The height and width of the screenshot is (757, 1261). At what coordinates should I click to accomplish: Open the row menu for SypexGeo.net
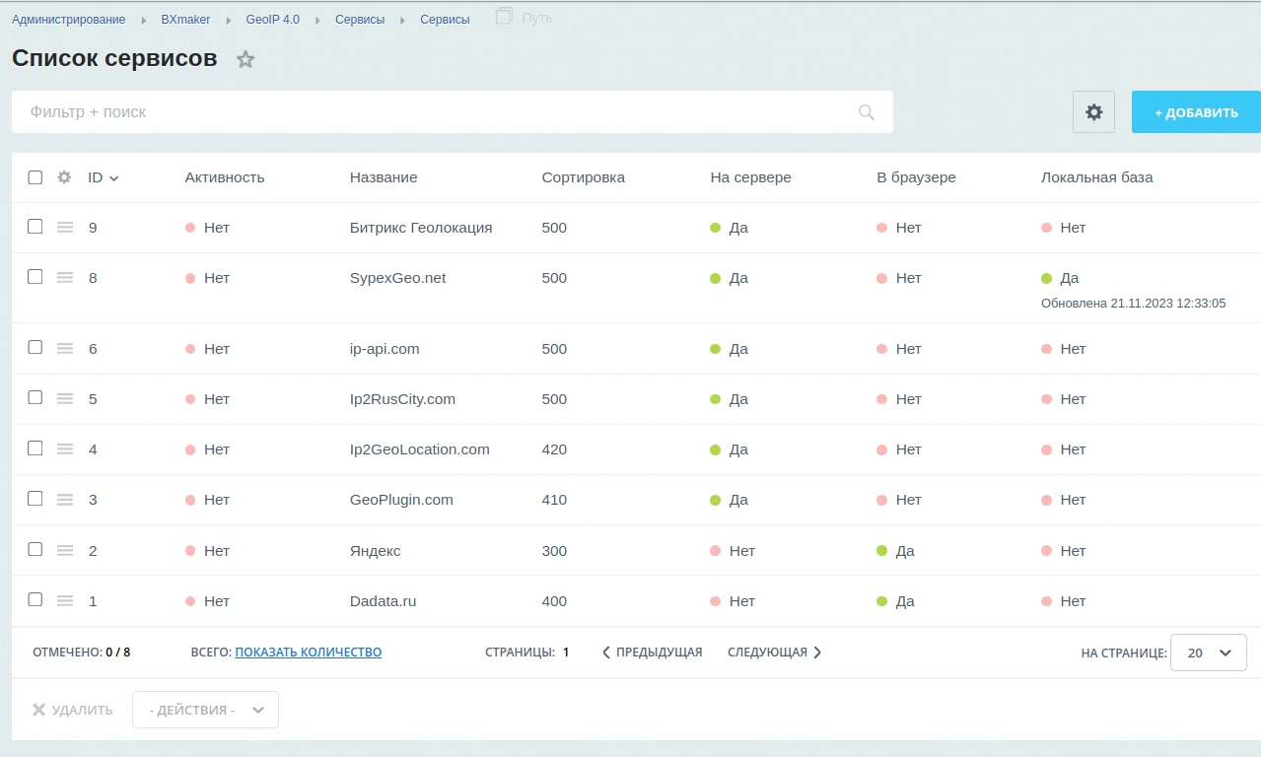[65, 278]
